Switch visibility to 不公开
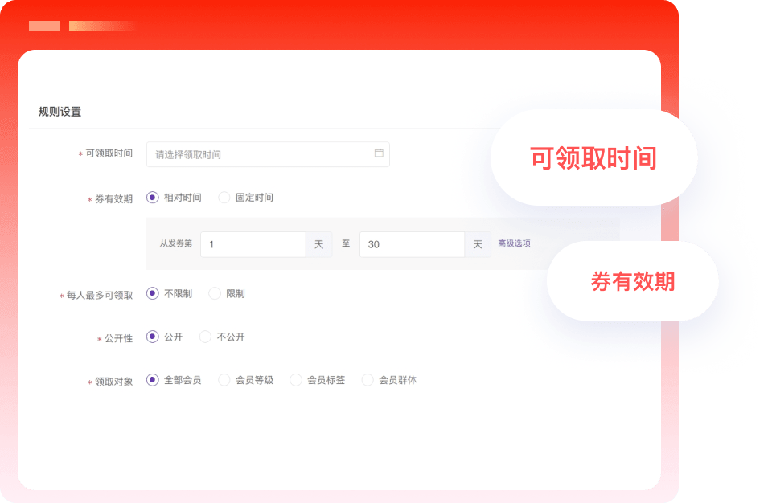 [206, 337]
